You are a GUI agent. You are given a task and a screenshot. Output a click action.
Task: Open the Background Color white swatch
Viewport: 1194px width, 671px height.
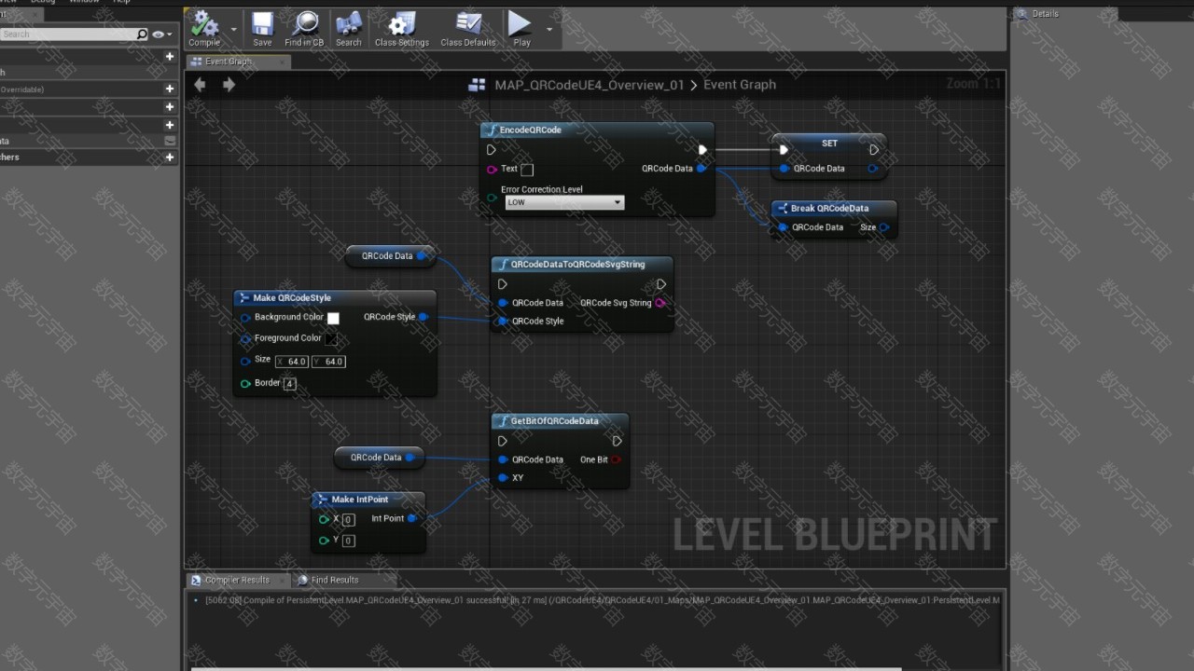click(333, 319)
